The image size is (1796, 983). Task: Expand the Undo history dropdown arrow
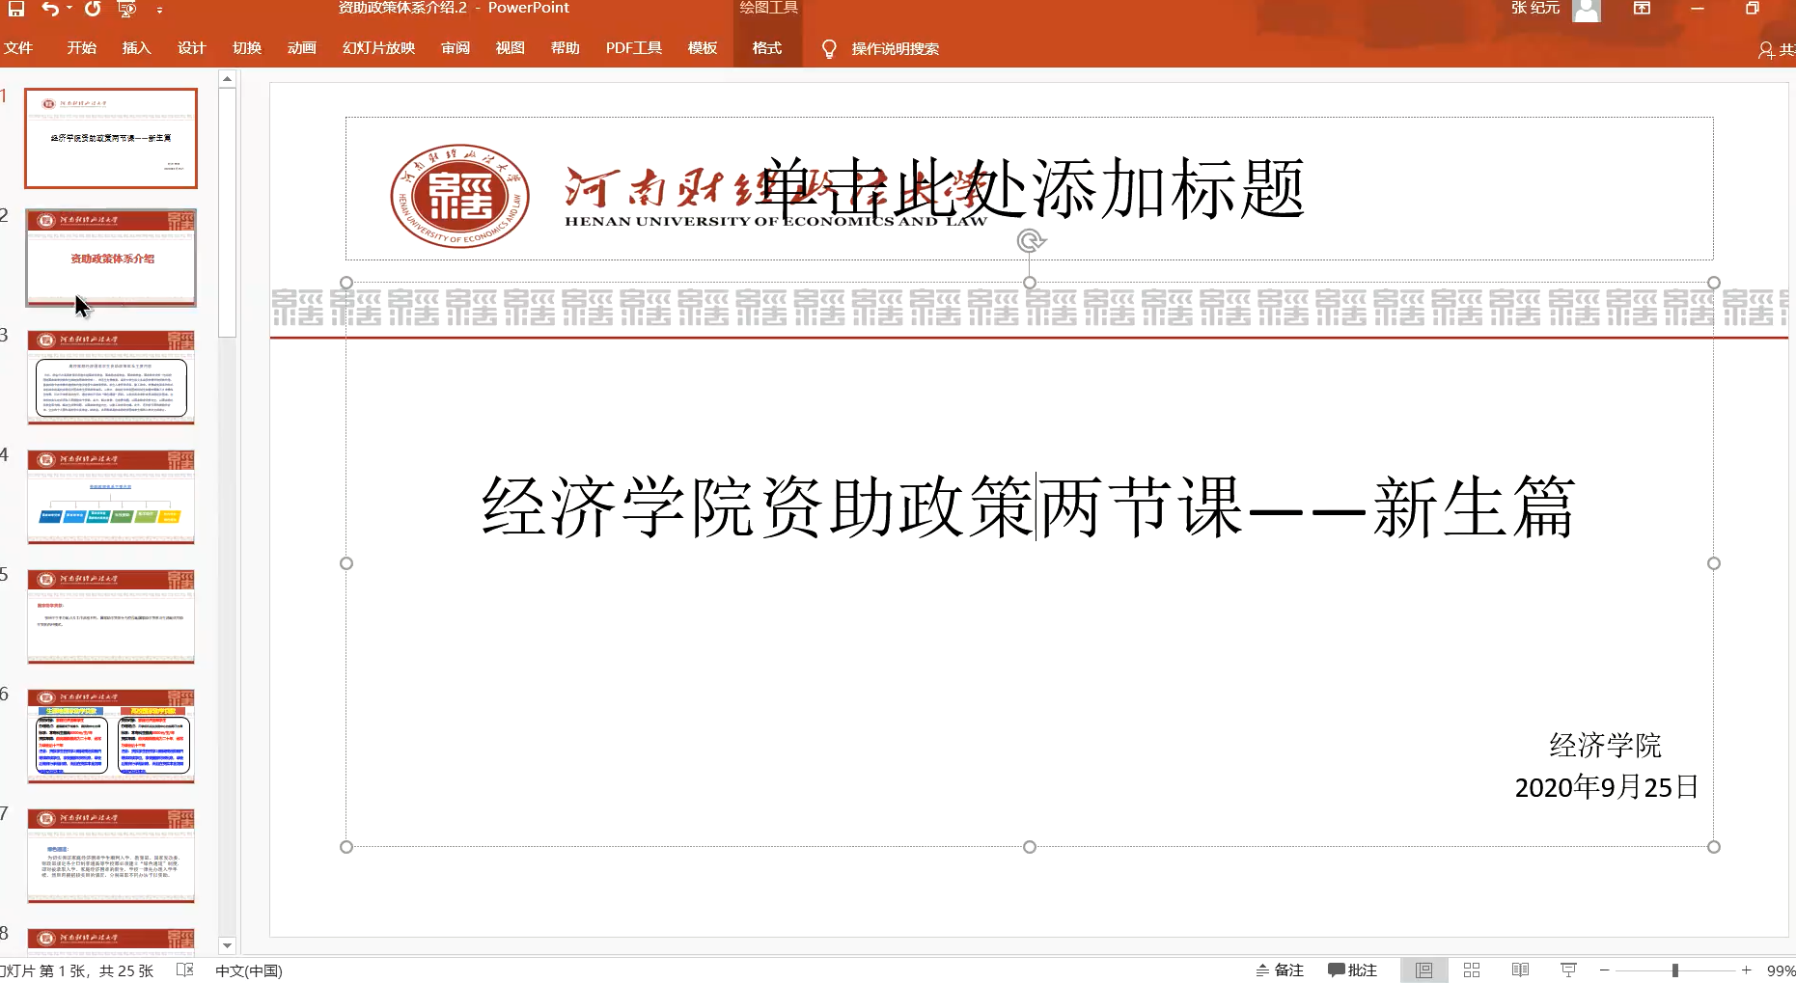[x=69, y=10]
